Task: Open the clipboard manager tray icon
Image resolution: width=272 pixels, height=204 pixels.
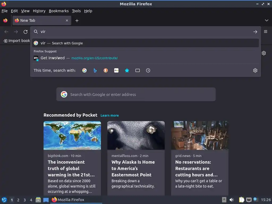Action: pos(241,200)
